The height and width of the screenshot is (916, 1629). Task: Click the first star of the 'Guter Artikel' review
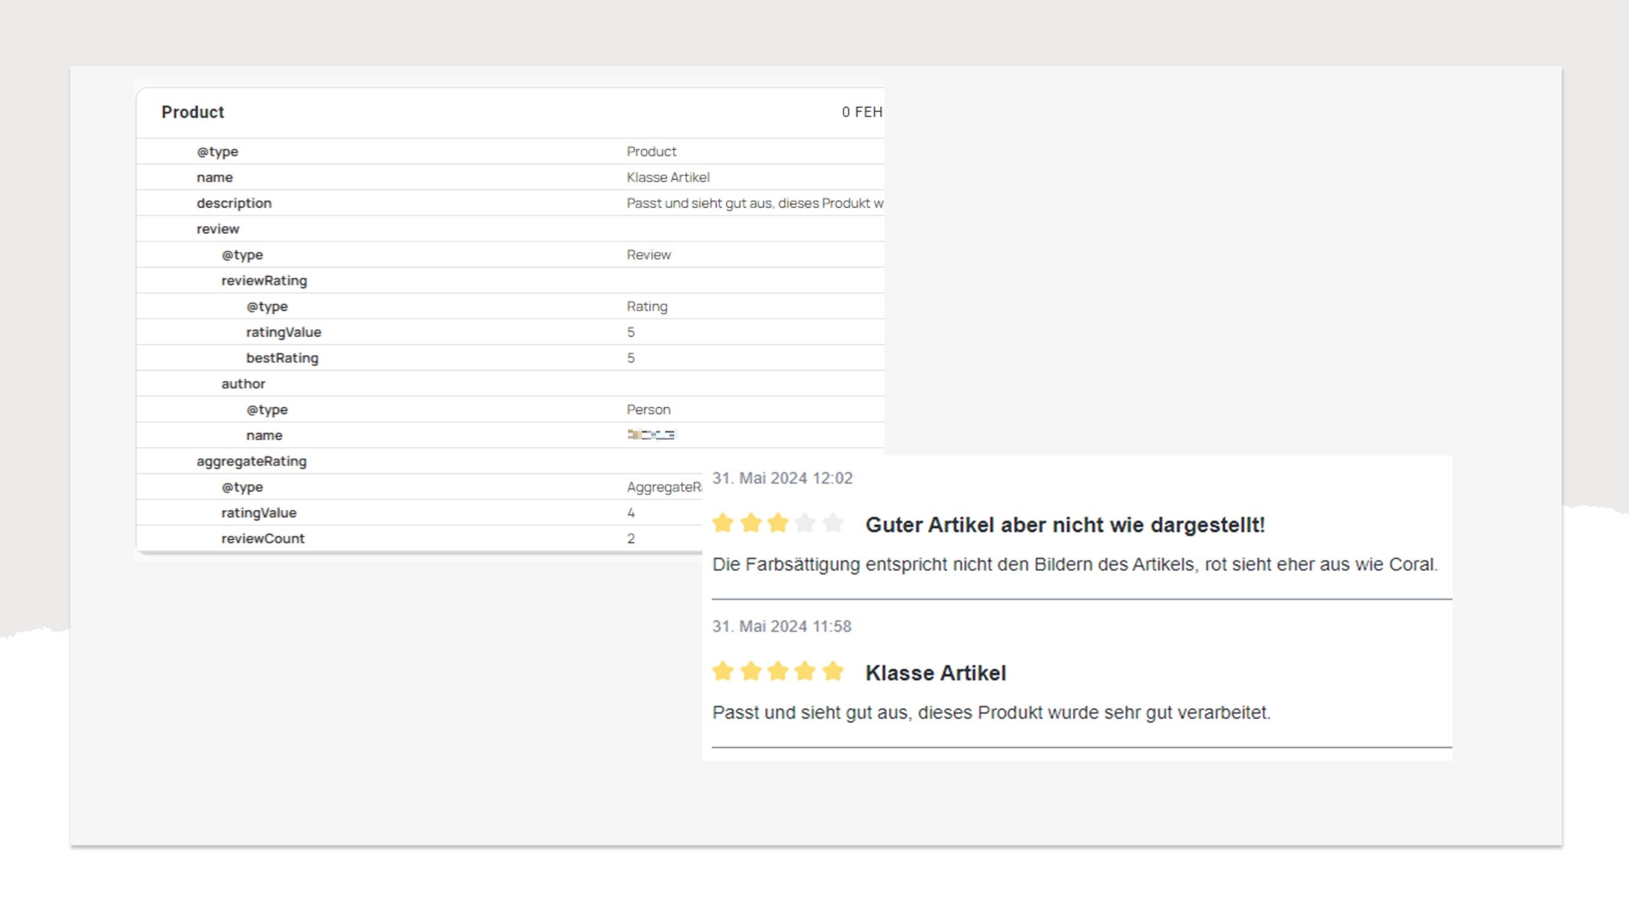tap(722, 523)
